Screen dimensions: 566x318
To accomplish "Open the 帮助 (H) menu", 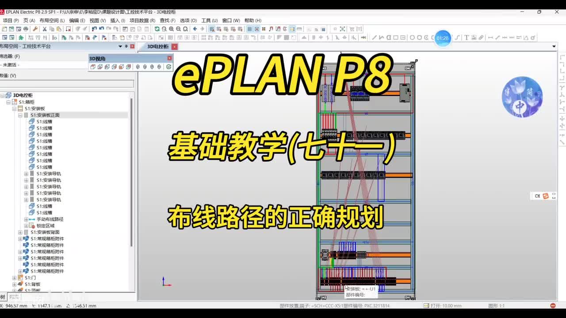I will pyautogui.click(x=253, y=20).
